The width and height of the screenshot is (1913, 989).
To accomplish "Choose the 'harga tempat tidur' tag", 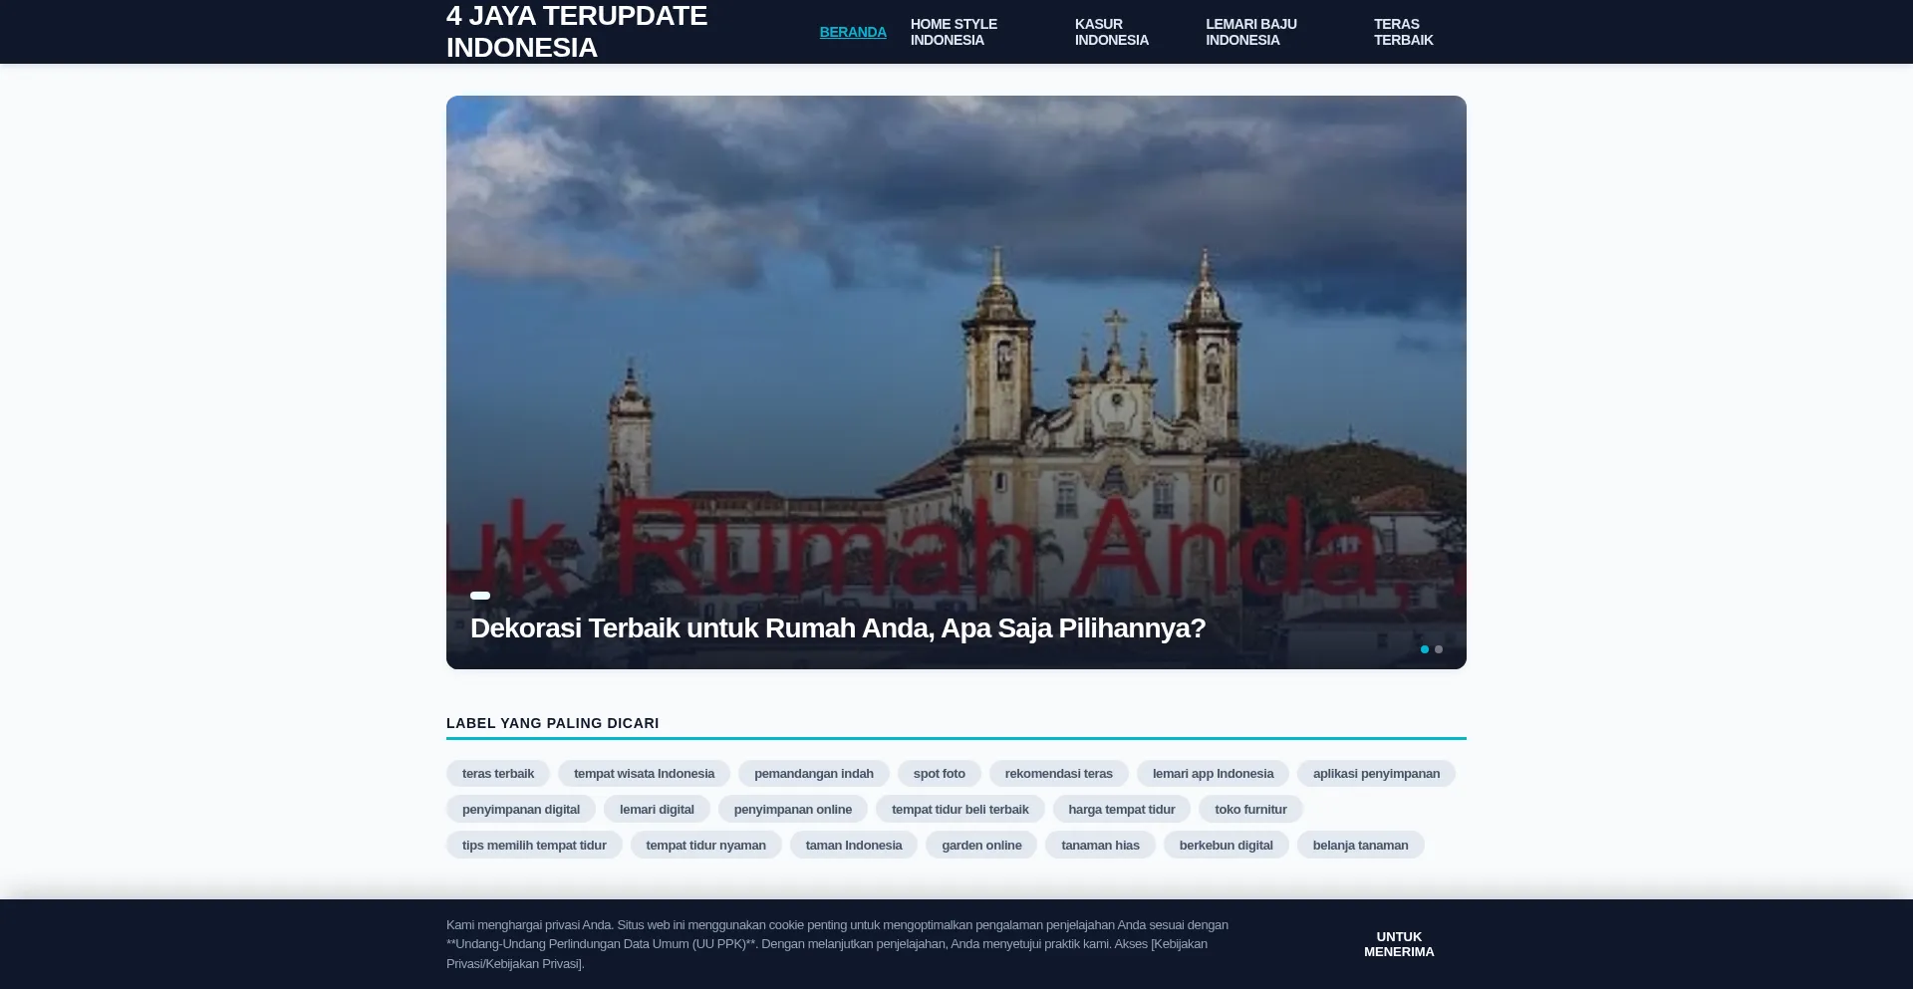I will coord(1122,810).
